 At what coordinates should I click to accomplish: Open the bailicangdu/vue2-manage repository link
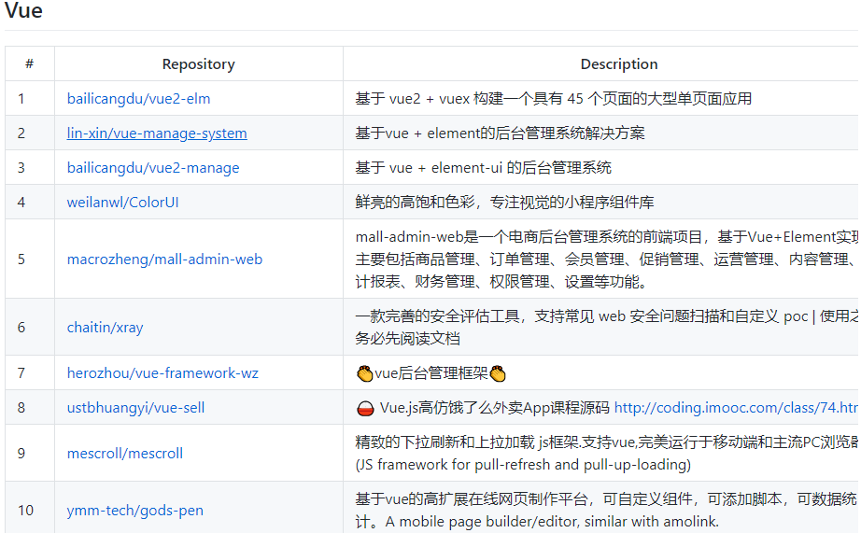tap(153, 168)
